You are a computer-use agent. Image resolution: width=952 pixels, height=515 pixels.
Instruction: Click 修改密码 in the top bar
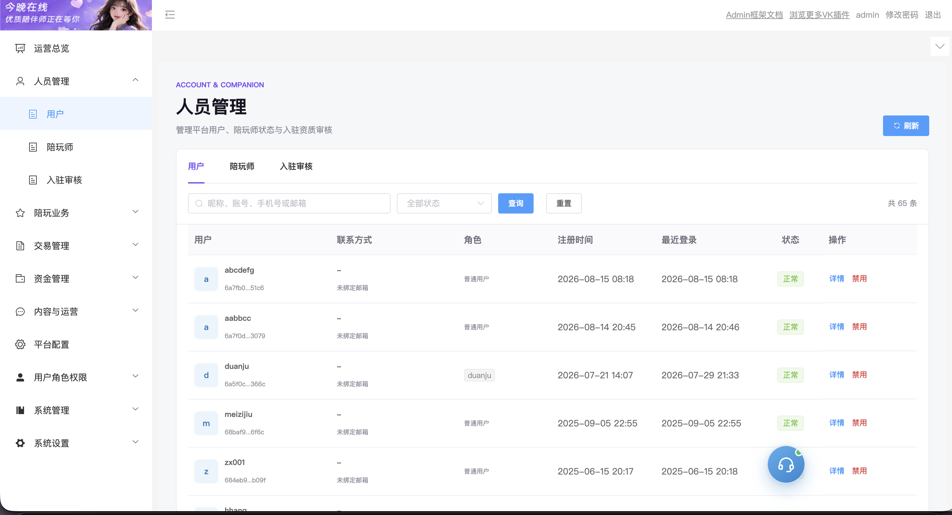[902, 15]
